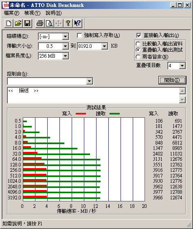Click the green read bar for 16.0
The width and height of the screenshot is (193, 229).
(x=50, y=149)
